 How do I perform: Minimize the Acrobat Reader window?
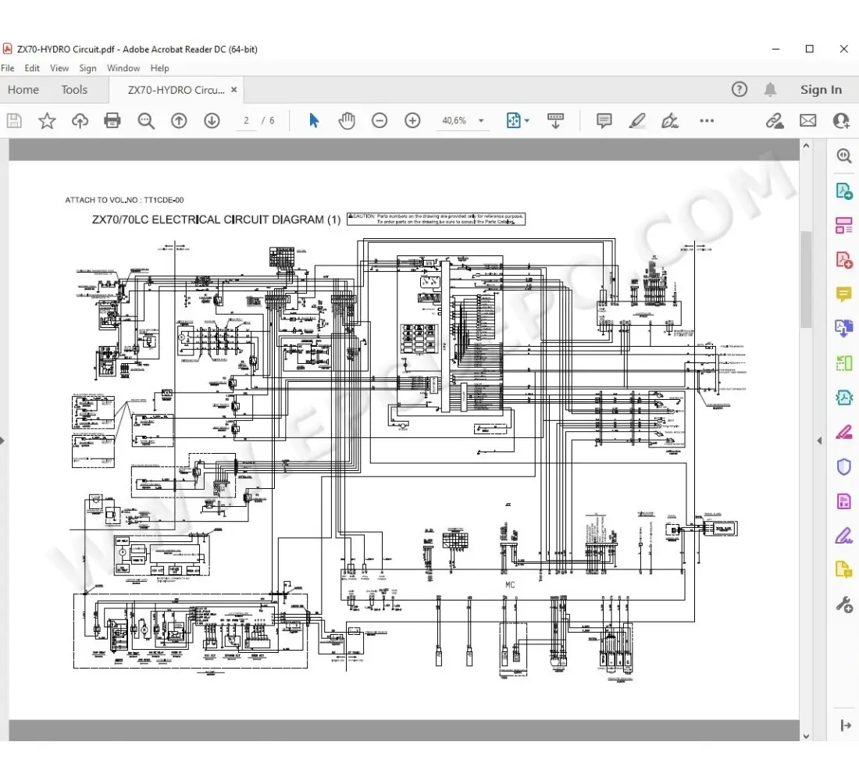point(775,48)
